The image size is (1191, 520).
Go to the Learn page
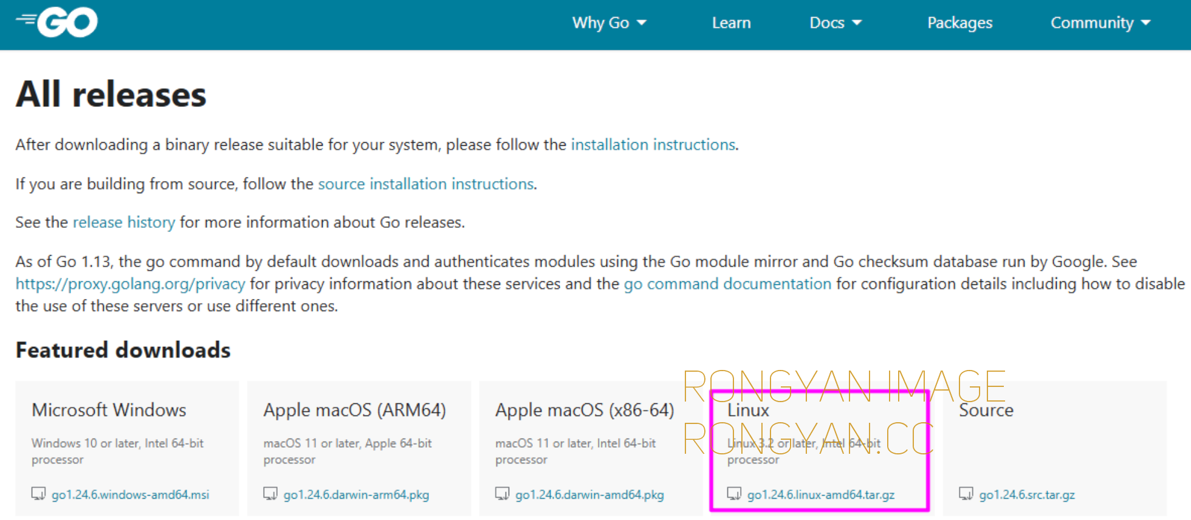coord(732,22)
